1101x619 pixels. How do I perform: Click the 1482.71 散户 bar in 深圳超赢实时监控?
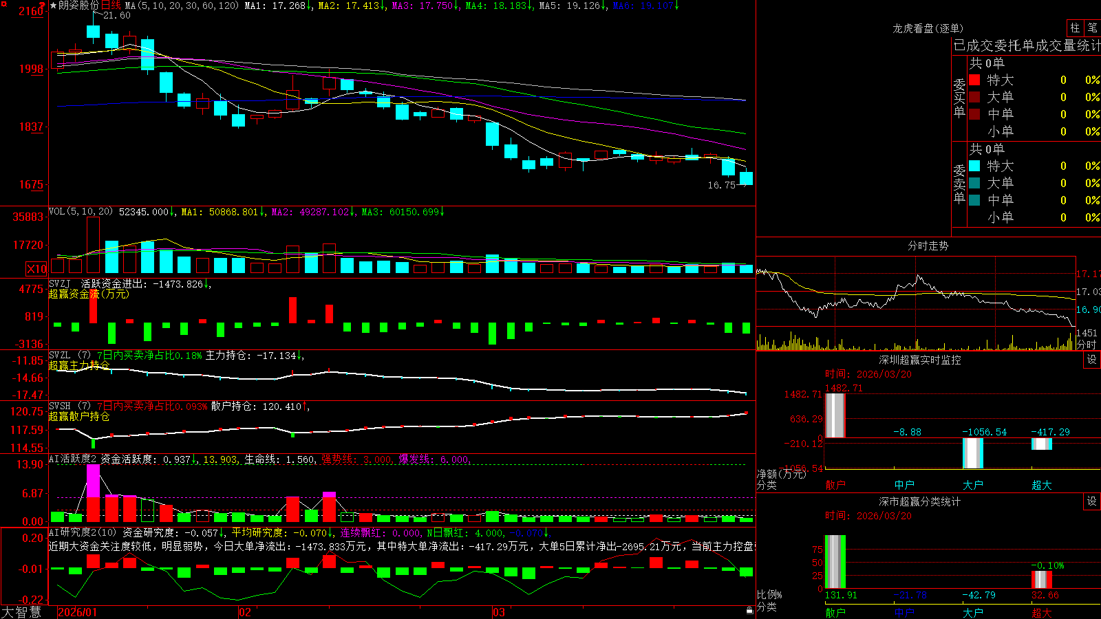click(x=835, y=415)
